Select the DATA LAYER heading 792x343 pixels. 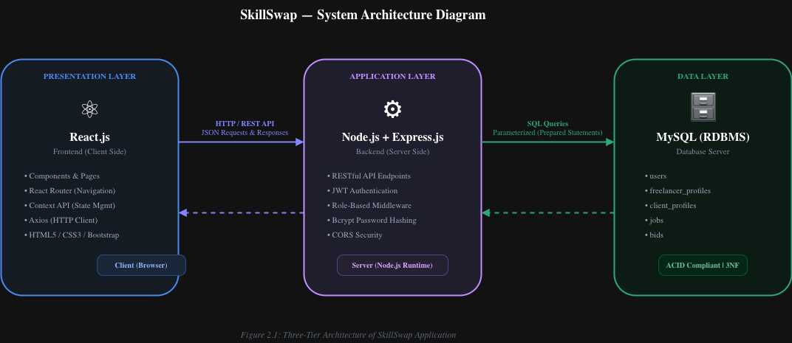(x=703, y=77)
